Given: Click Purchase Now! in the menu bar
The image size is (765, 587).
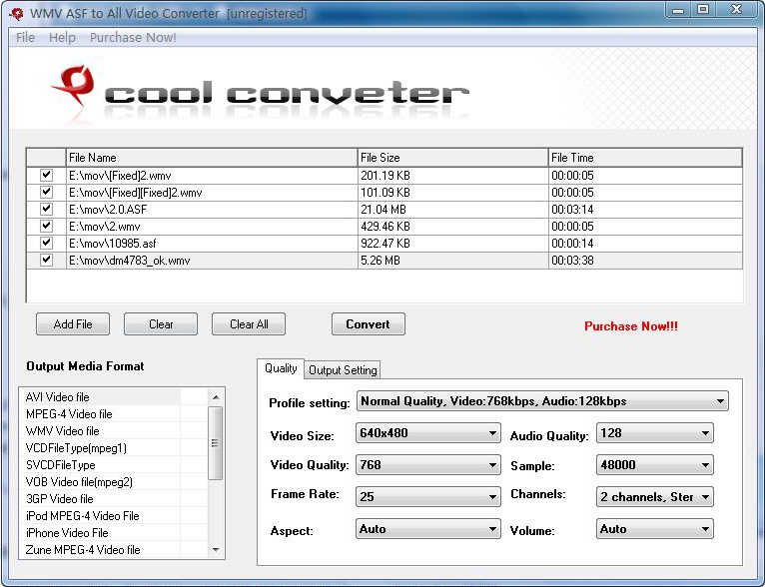Looking at the screenshot, I should tap(133, 38).
